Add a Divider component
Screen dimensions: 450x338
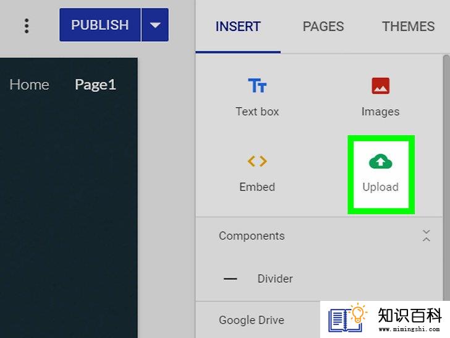[x=258, y=279]
